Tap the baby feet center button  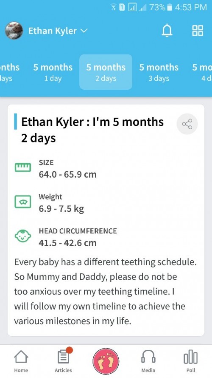[x=106, y=361]
